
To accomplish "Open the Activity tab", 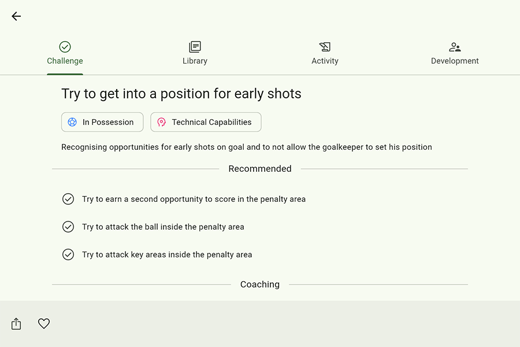I will coord(325,61).
